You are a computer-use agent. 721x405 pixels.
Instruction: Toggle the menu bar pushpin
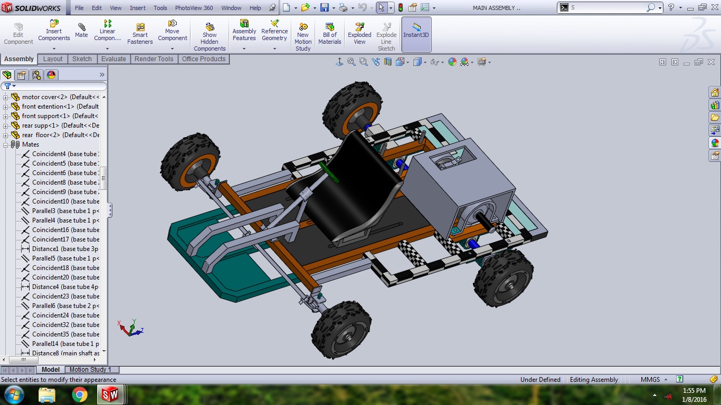tap(272, 8)
